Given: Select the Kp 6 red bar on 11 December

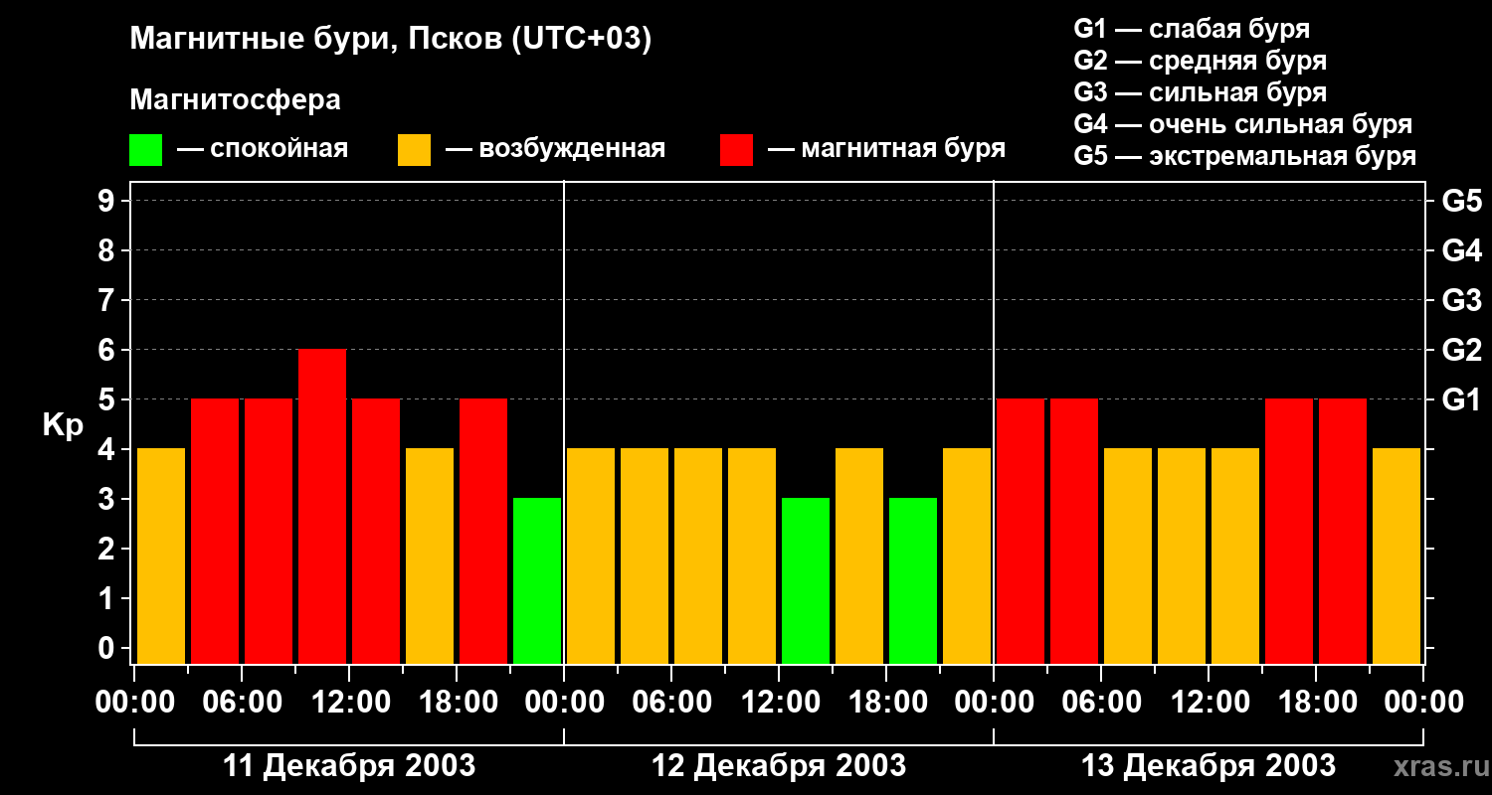Looking at the screenshot, I should pyautogui.click(x=322, y=507).
